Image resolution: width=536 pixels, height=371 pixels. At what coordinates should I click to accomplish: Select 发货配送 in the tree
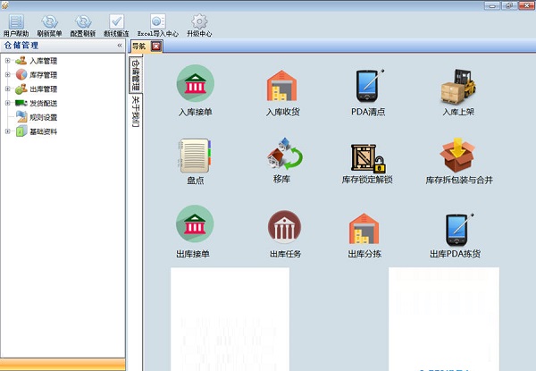[x=43, y=104]
